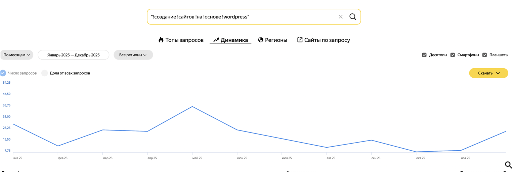Click the flame icon for Топы запросов

pos(161,40)
